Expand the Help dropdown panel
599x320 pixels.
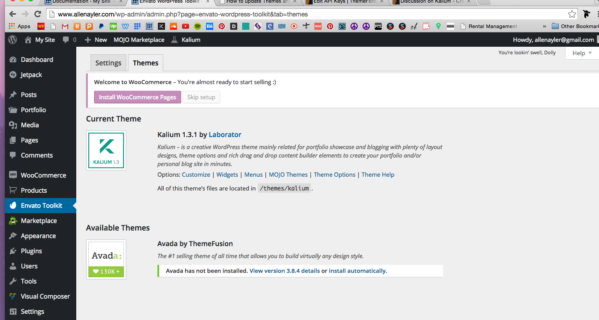pyautogui.click(x=582, y=53)
